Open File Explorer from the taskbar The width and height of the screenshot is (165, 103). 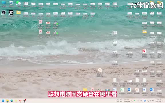(x=7, y=101)
